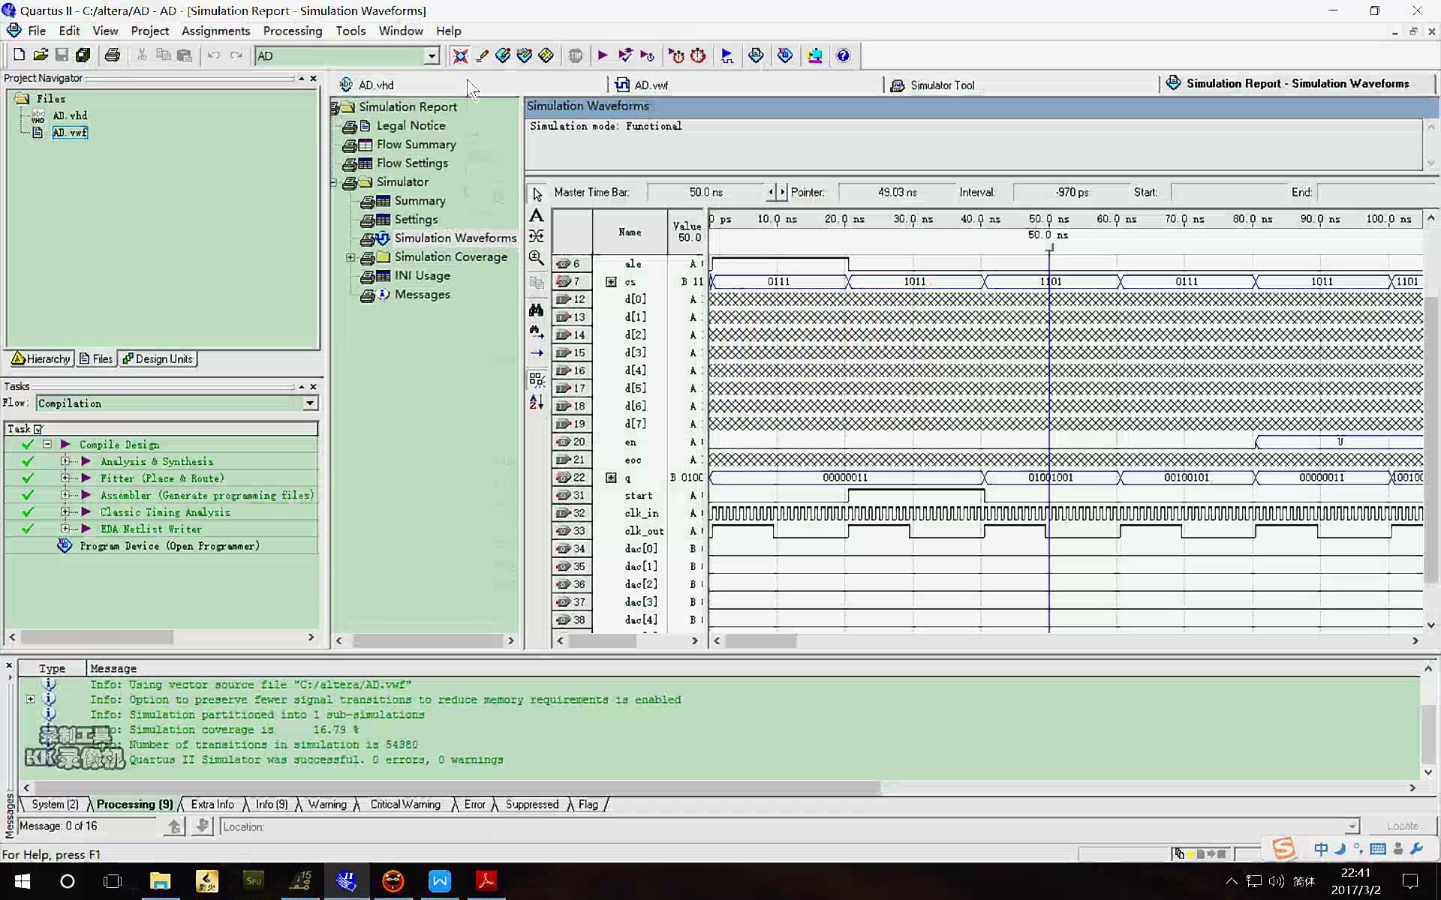This screenshot has width=1441, height=900.
Task: Select the waveform selection arrow tool
Action: click(x=537, y=194)
